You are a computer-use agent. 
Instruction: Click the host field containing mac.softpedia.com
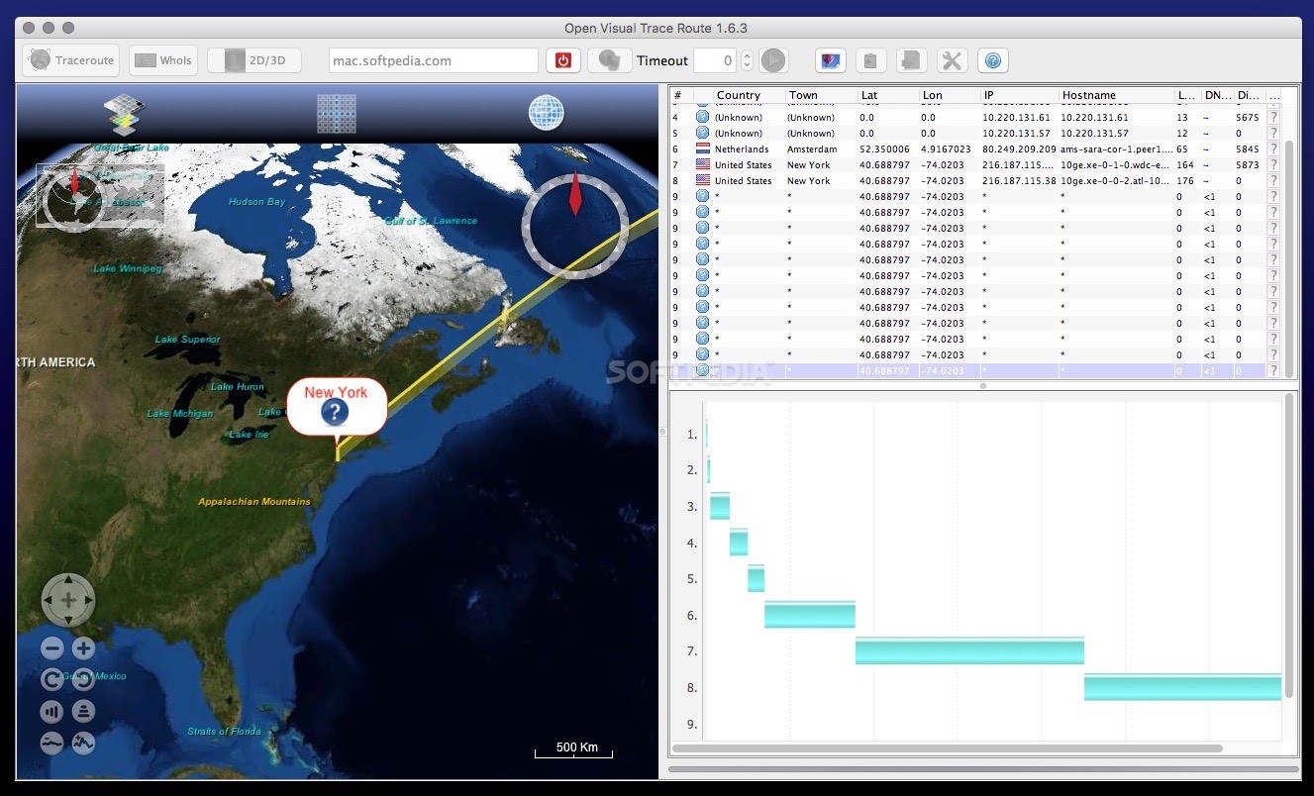click(434, 60)
